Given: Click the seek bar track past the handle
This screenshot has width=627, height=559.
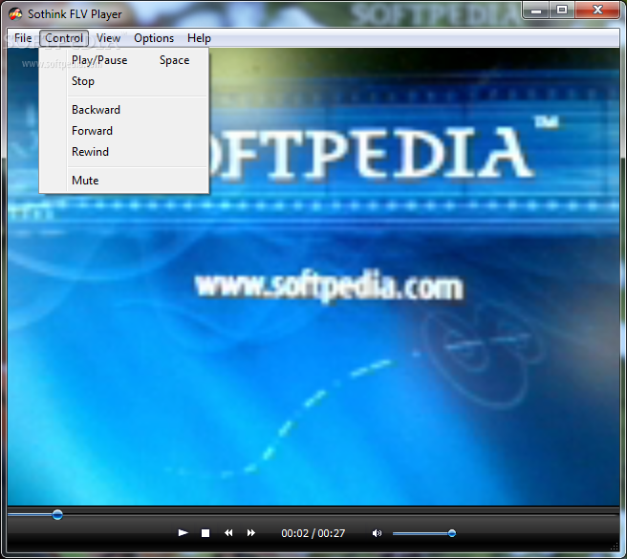Looking at the screenshot, I should 340,515.
